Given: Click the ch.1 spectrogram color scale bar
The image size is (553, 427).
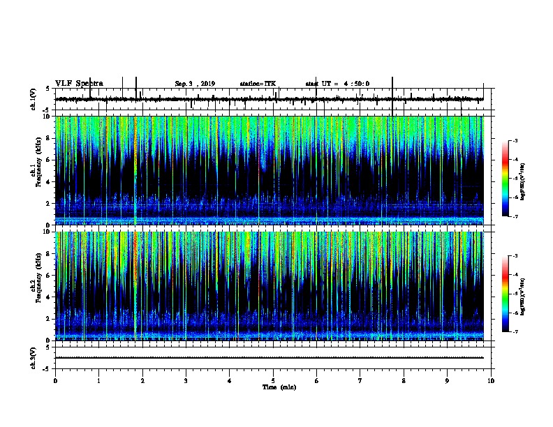Looking at the screenshot, I should [x=506, y=179].
